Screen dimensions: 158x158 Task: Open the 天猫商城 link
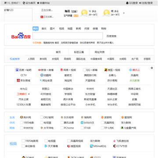coord(90,80)
